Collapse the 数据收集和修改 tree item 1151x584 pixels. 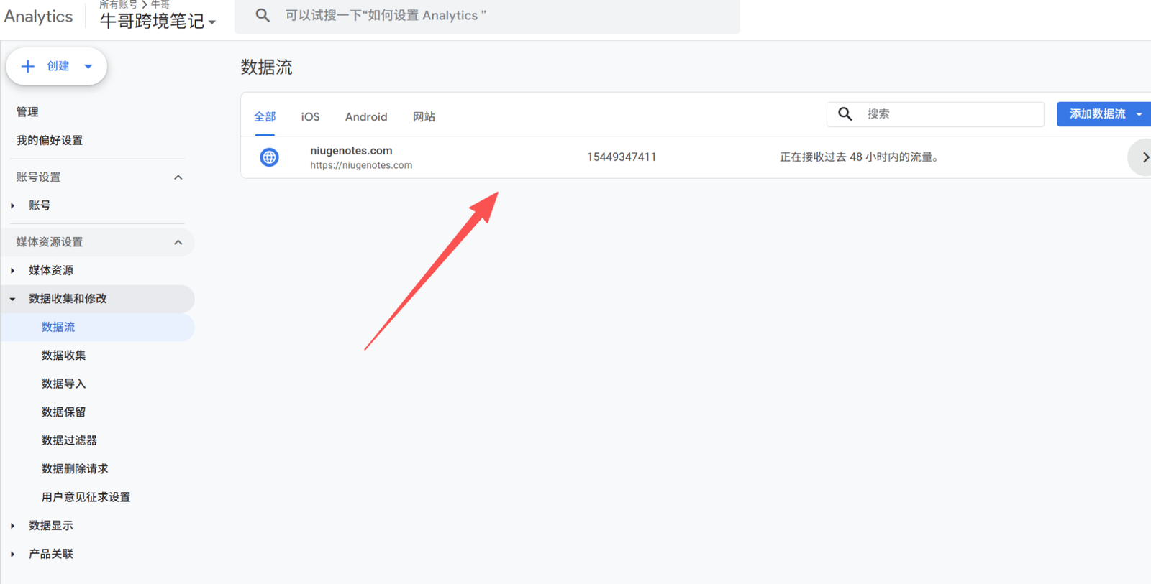point(13,299)
